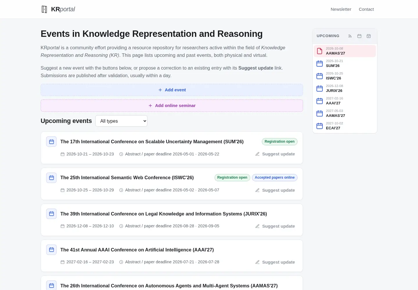Click the event icon on the SUM'26 card
Viewport: 418px width, 290px height.
point(51,142)
